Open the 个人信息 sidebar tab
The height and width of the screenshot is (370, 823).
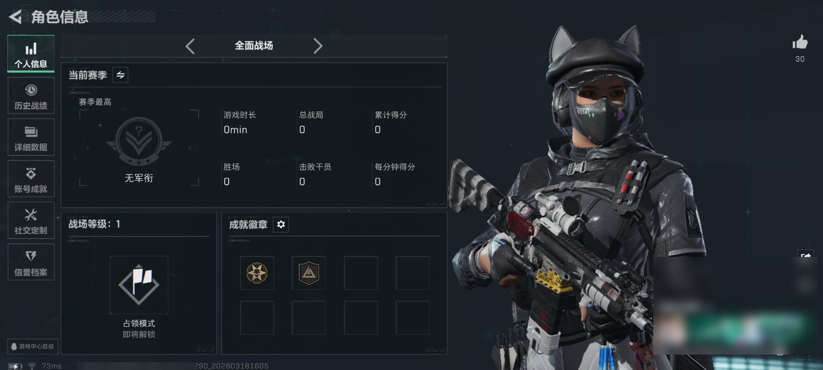(x=31, y=53)
